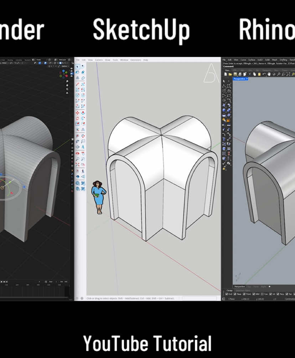Screen dimensions: 295x358
Task: Choose the SketchUp Walk tool
Action: coord(83,172)
